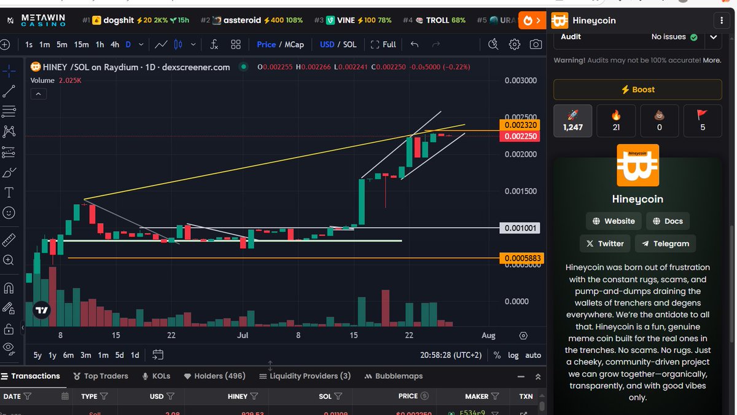Lock all drawing tools
The image size is (737, 415).
tap(9, 328)
